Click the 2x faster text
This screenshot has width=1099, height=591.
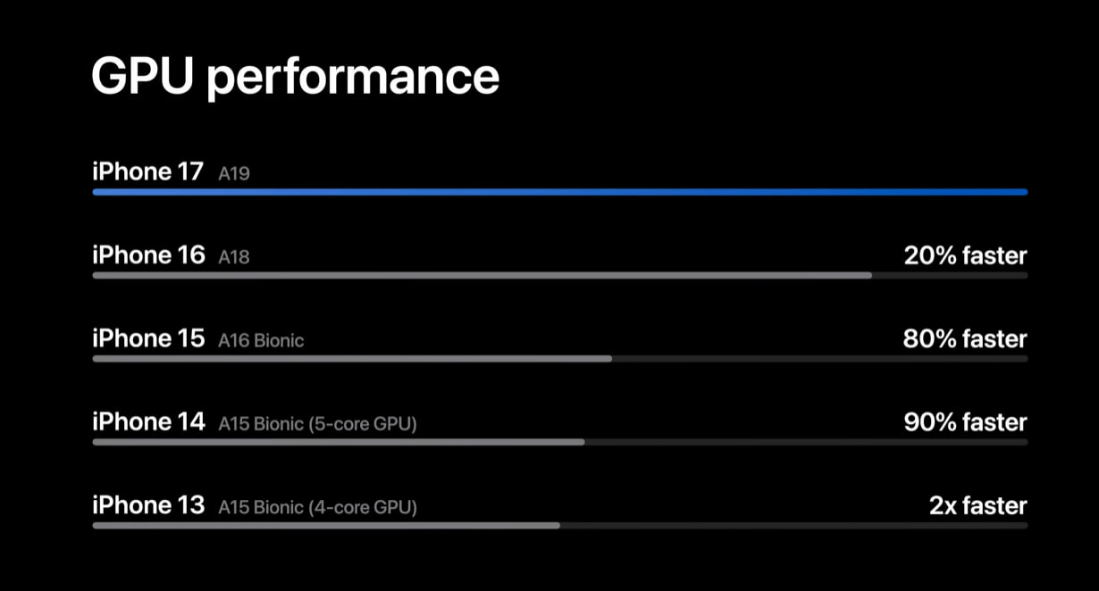pyautogui.click(x=978, y=506)
